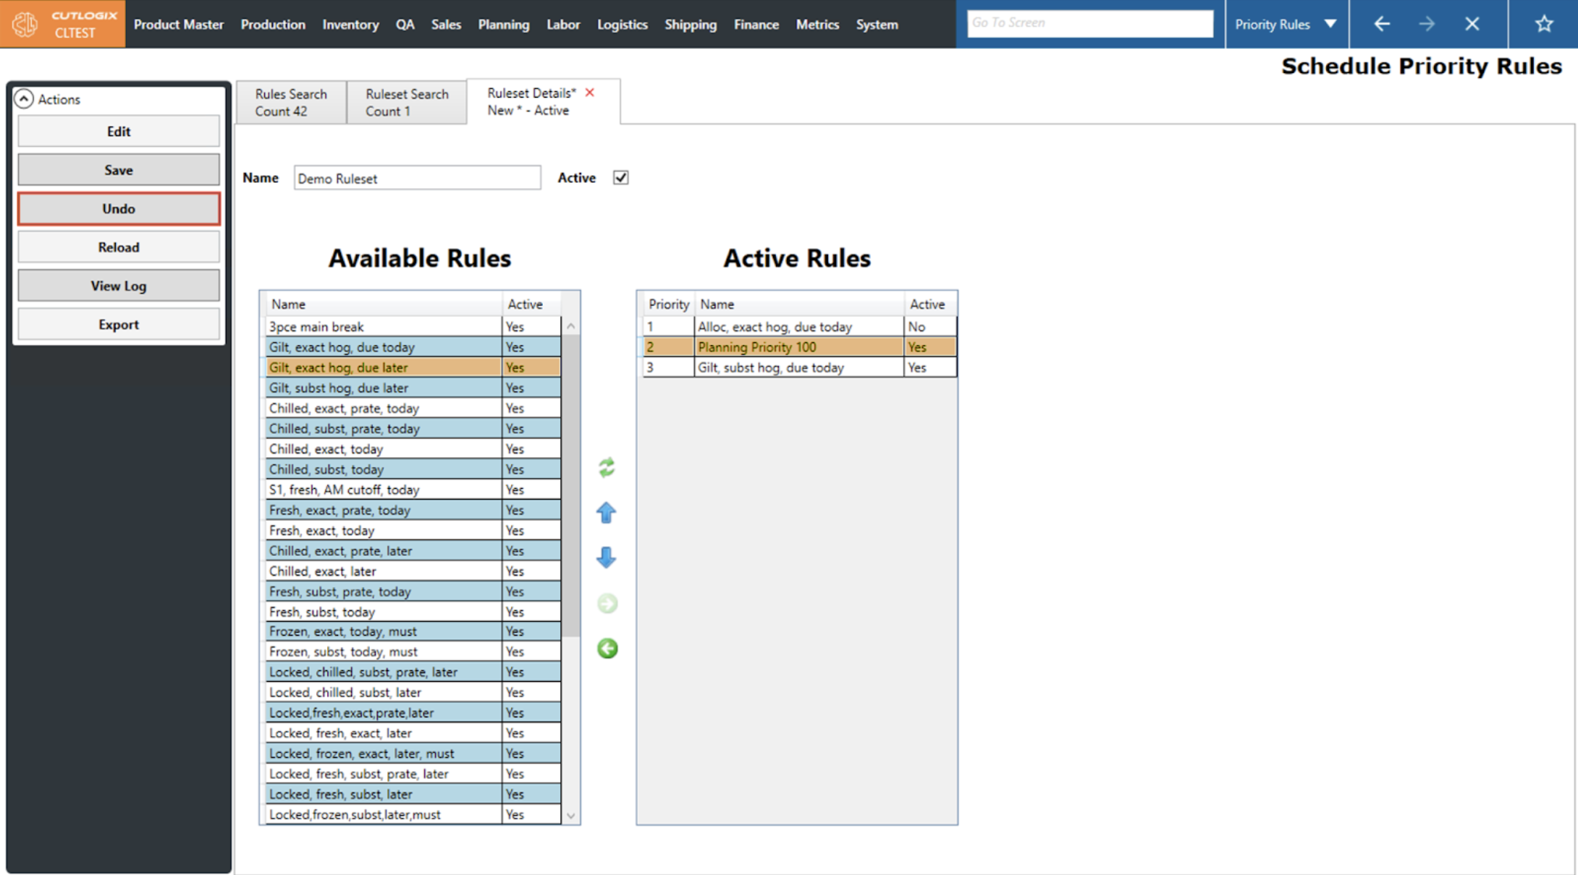The width and height of the screenshot is (1578, 875).
Task: Click the green refresh arrows icon
Action: 607,468
